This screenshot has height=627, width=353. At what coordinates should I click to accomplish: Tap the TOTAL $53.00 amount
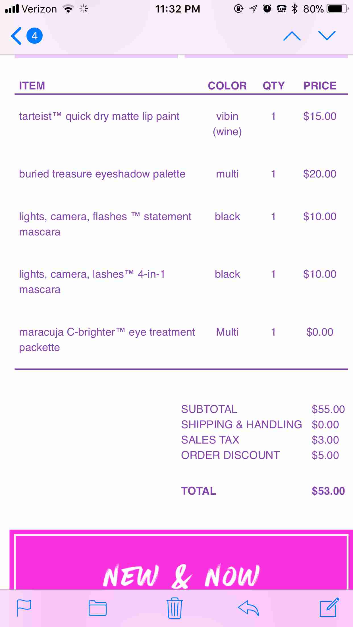click(328, 491)
